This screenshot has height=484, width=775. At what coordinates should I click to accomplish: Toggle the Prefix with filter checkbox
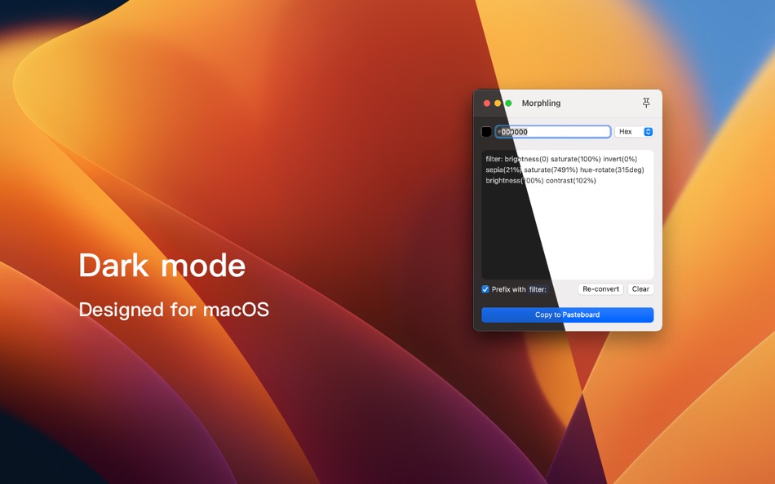485,289
